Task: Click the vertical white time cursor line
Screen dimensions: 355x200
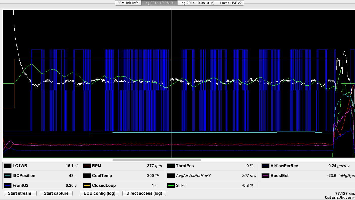Action: tap(171, 83)
